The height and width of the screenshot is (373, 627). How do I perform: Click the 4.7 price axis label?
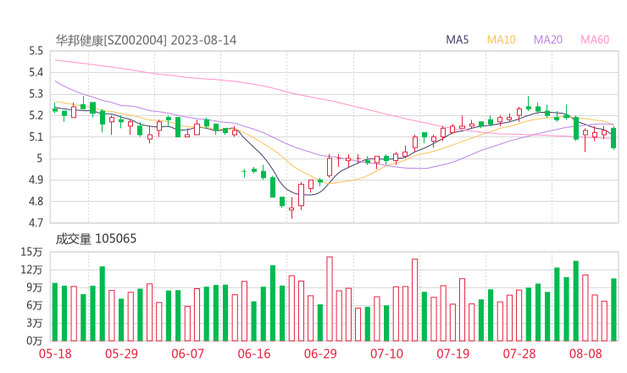36,222
